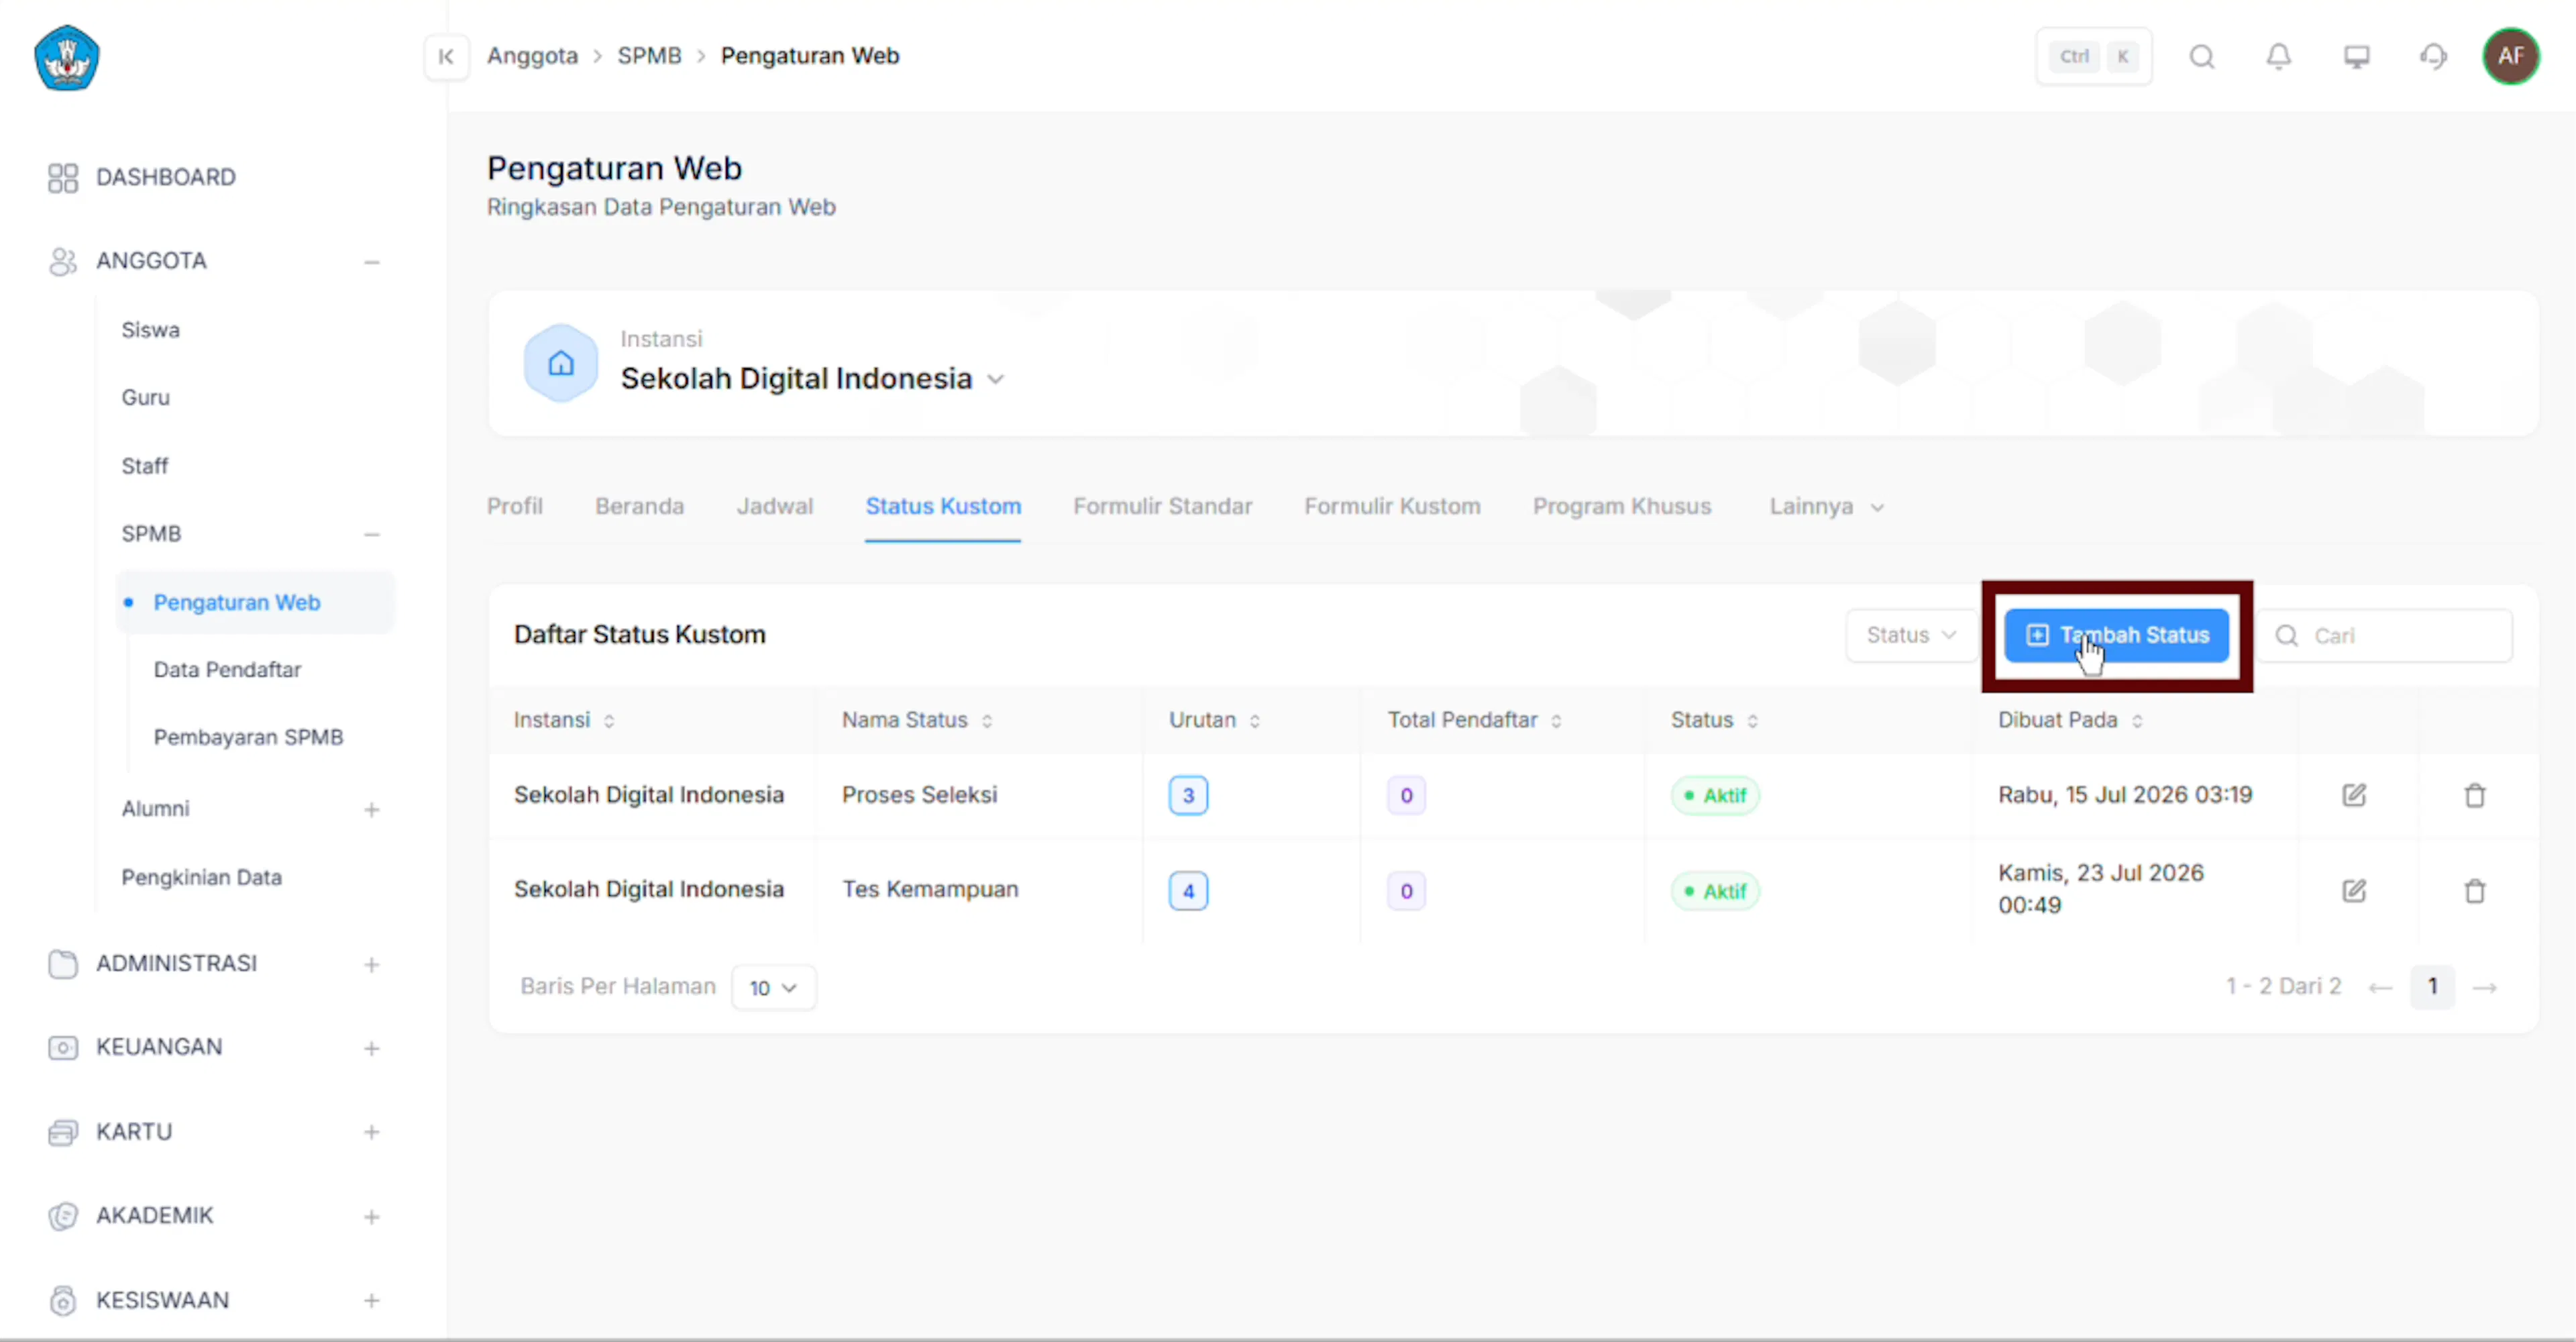Expand the Alumni submenu

[371, 809]
